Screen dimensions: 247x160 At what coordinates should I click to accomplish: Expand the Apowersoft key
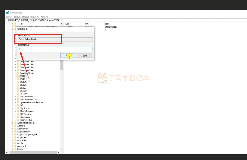13,129
